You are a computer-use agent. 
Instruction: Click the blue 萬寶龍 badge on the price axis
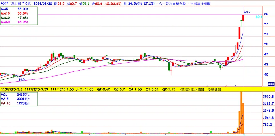pyautogui.click(x=271, y=84)
